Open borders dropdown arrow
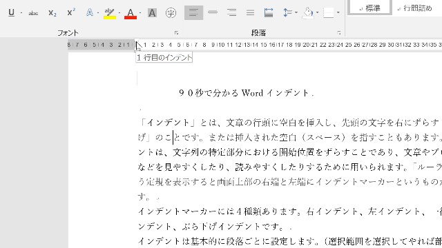 (x=338, y=12)
